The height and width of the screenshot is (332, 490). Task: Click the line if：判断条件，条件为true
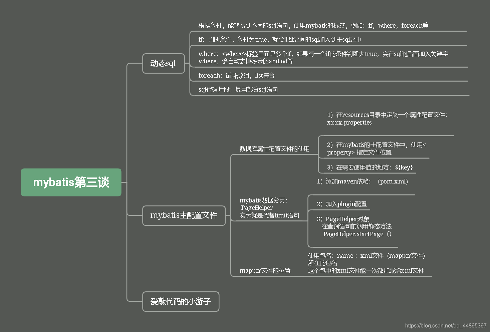[x=280, y=40]
